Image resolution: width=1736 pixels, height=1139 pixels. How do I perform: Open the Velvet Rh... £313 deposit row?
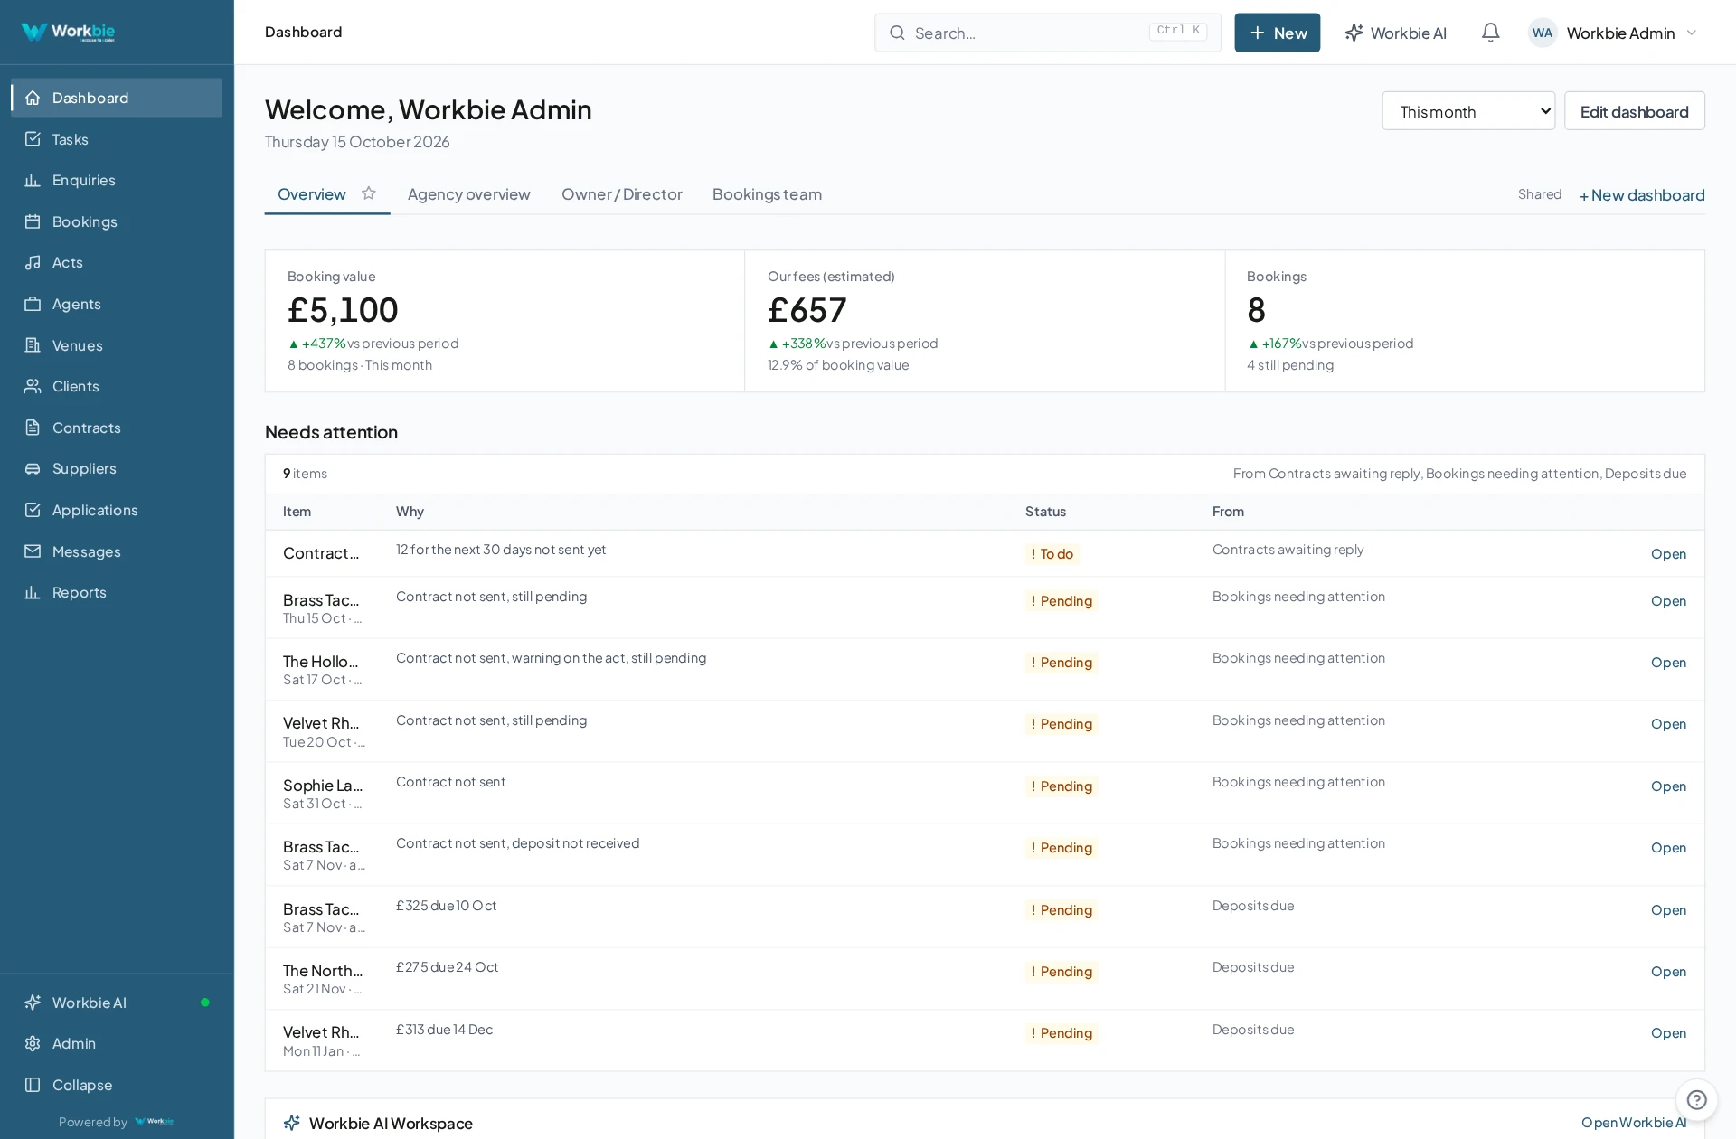(x=985, y=1040)
